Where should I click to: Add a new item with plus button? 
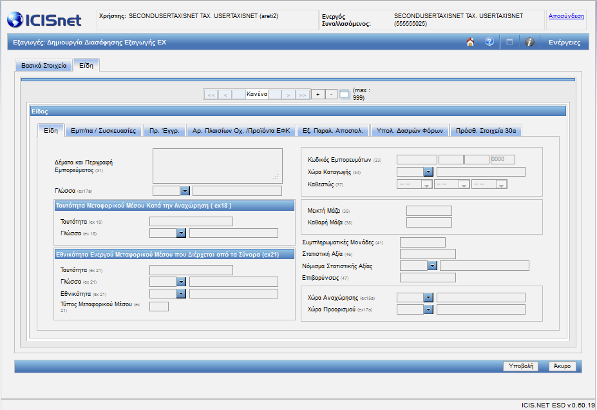pos(318,94)
